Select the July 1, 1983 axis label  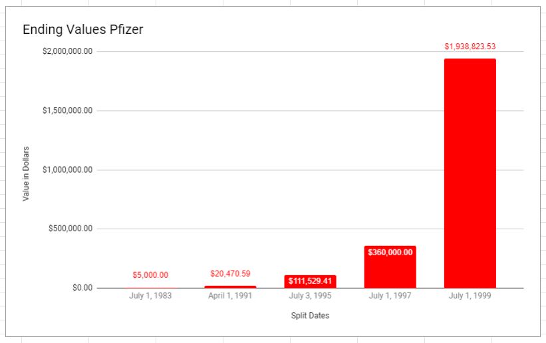coord(150,296)
